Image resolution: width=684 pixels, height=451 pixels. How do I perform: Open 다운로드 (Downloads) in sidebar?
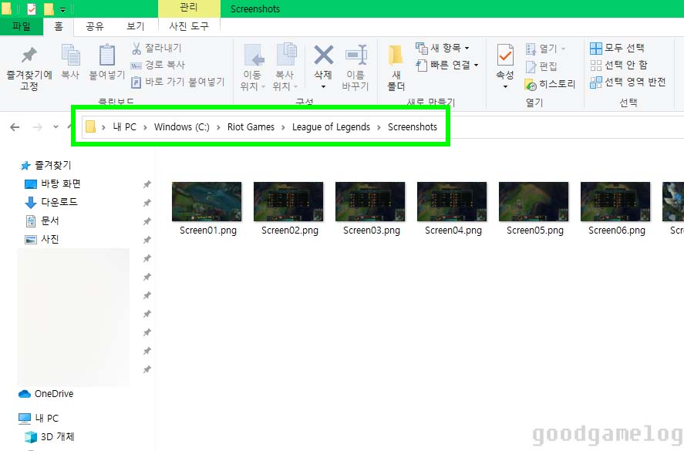pyautogui.click(x=51, y=202)
